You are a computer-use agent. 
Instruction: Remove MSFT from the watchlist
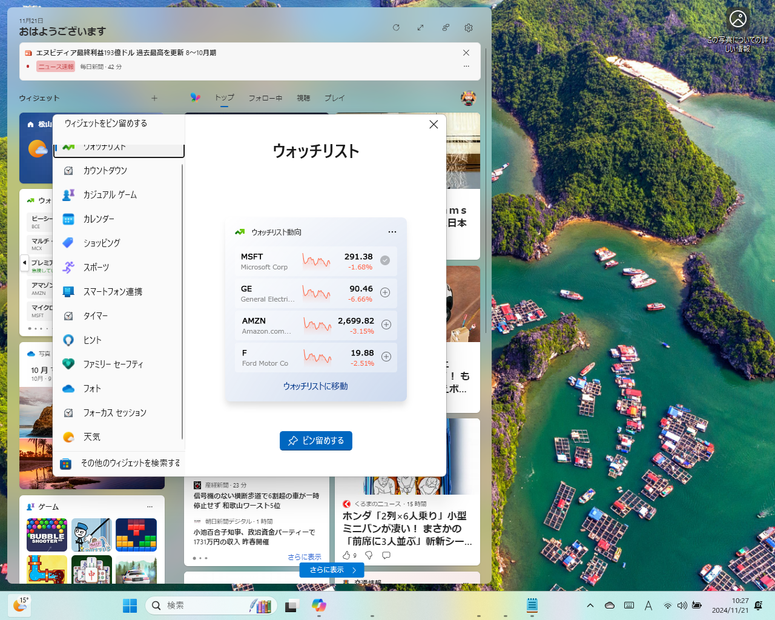(386, 260)
